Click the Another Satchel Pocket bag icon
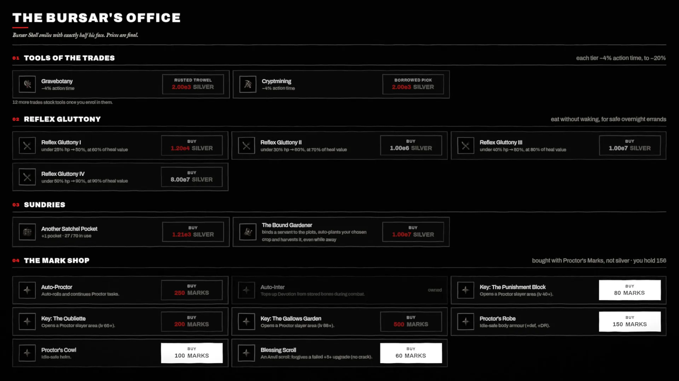This screenshot has width=679, height=381. click(27, 232)
